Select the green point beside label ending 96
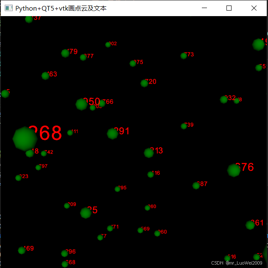Viewport: 268px width, 268px height. (64, 253)
